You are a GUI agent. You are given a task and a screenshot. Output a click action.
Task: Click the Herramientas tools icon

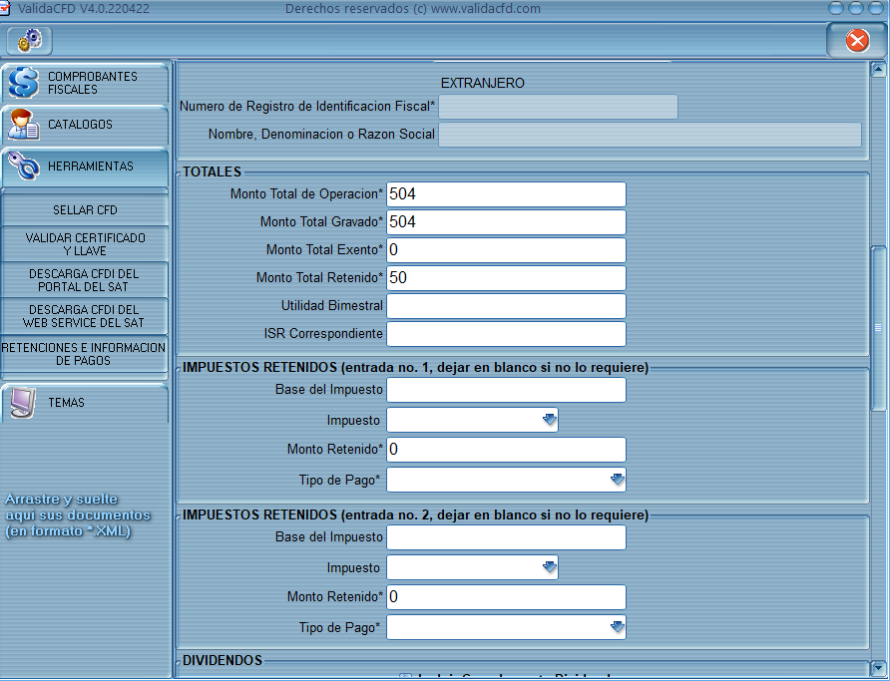23,167
